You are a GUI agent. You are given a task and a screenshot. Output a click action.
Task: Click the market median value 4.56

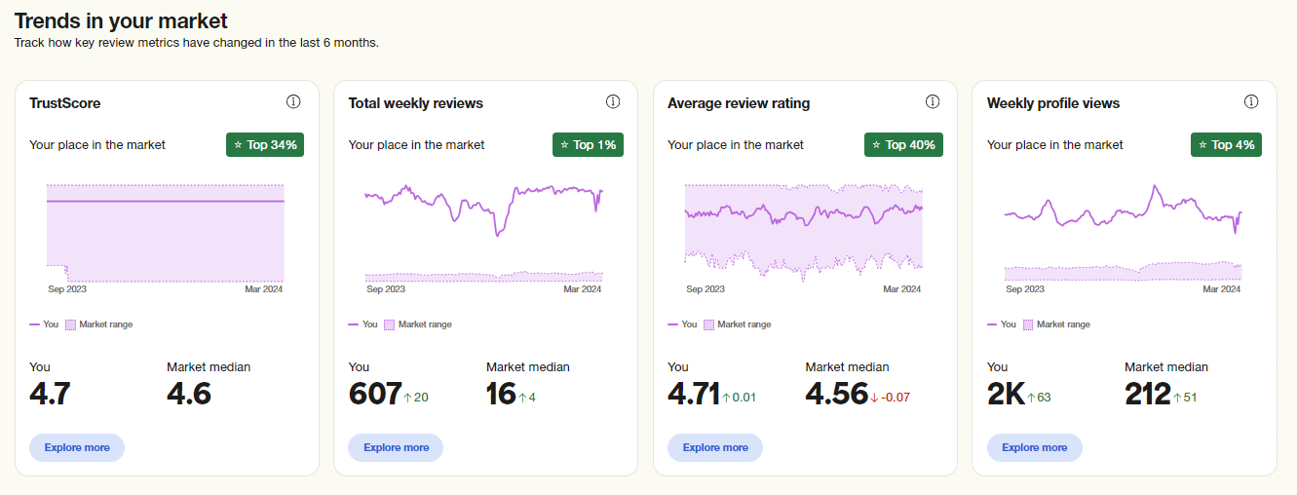pyautogui.click(x=838, y=394)
